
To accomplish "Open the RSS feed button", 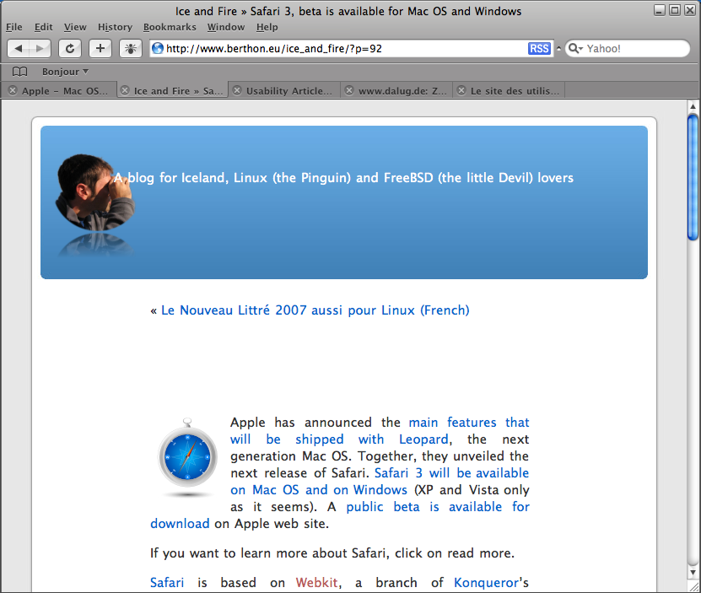I will coord(539,48).
